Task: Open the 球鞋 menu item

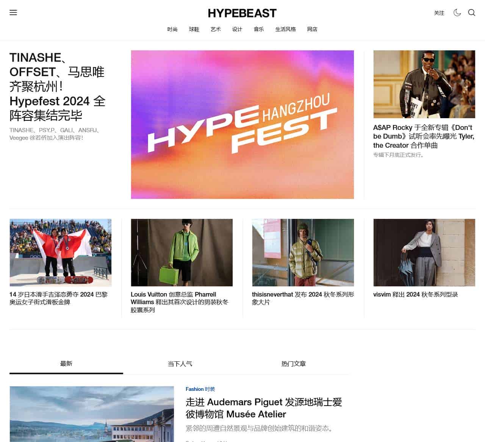Action: (194, 29)
